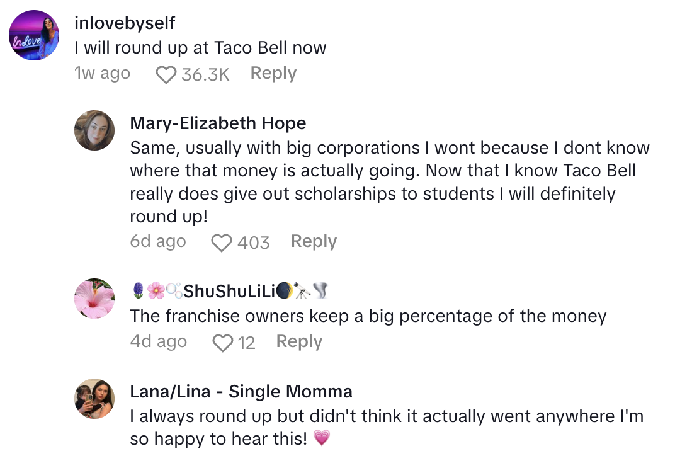View ShuShuLiLi's pink flower avatar
Image resolution: width=675 pixels, height=451 pixels.
pyautogui.click(x=94, y=298)
